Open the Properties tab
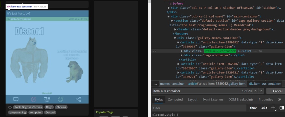The width and height of the screenshot is (285, 117). pyautogui.click(x=266, y=100)
